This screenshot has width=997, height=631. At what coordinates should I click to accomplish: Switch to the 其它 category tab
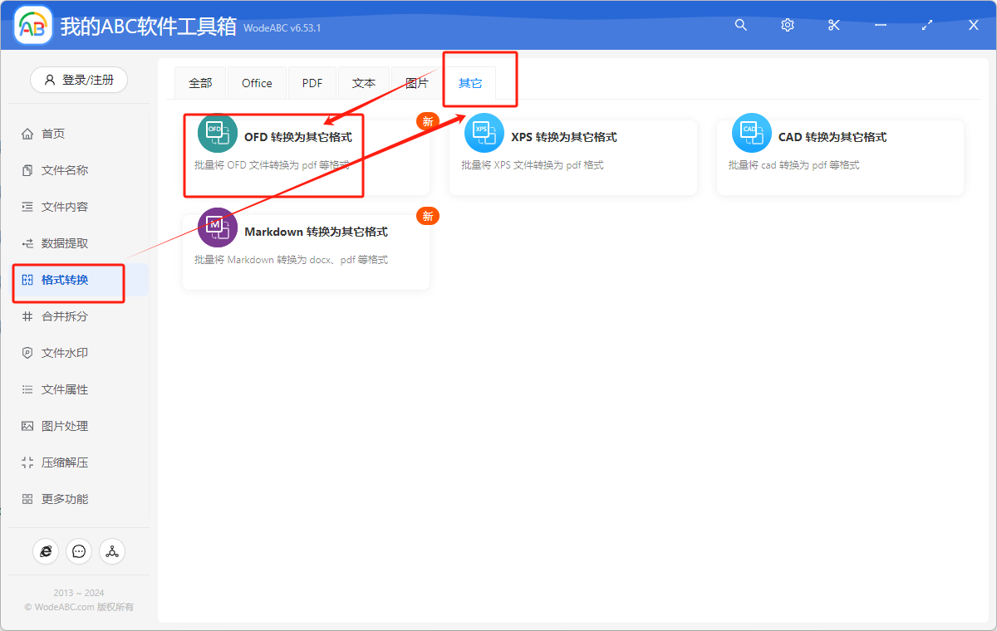coord(469,82)
